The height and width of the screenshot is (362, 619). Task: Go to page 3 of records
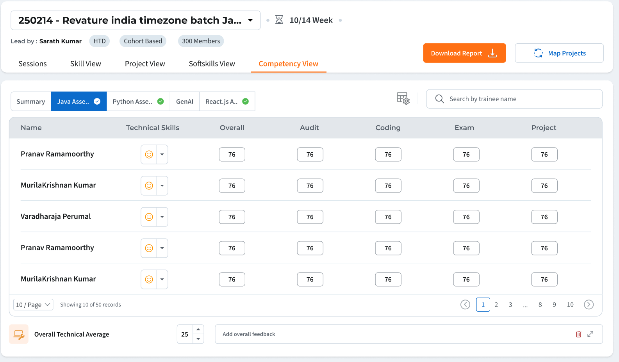pyautogui.click(x=510, y=305)
